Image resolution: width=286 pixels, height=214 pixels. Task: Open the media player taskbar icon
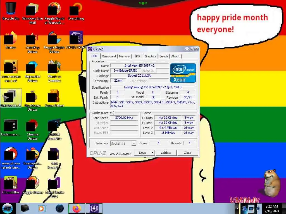point(41,208)
